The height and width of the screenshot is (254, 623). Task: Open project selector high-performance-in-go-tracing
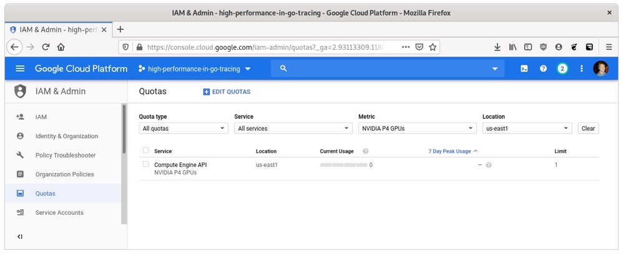coord(195,69)
